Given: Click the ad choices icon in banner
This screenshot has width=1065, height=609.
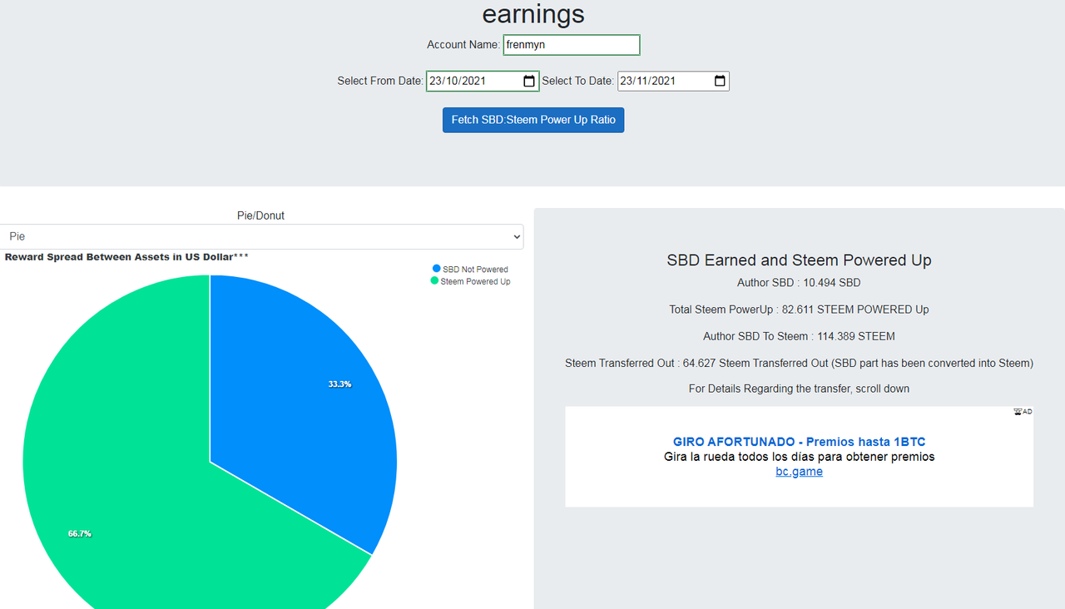Looking at the screenshot, I should [x=1023, y=412].
